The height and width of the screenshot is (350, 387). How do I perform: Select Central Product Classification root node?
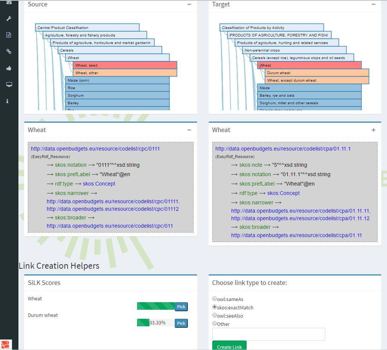[x=87, y=27]
